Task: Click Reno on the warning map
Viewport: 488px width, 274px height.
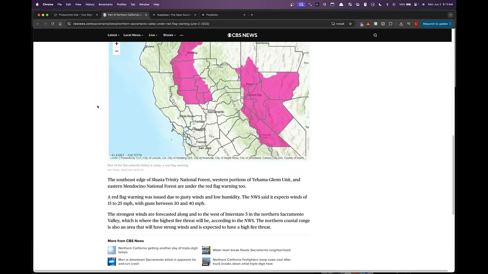Action: (x=249, y=84)
